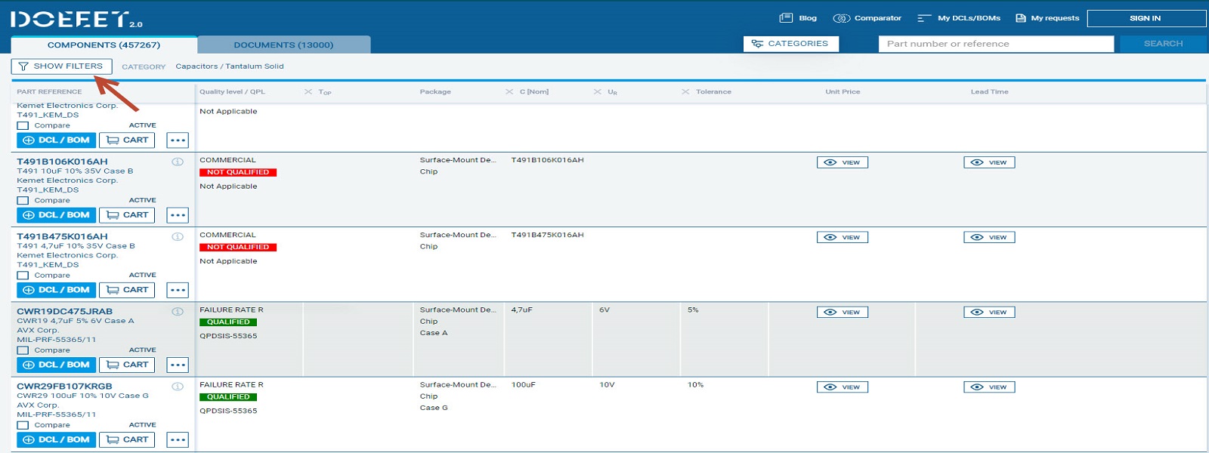Open the CWR19DC475JRAB part reference
1209x453 pixels.
coord(64,311)
